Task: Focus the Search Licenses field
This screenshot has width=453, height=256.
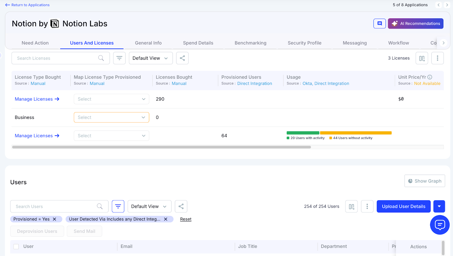Action: tap(61, 58)
